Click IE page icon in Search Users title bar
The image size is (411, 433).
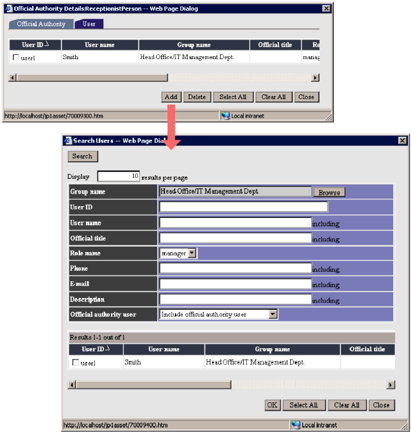(x=68, y=140)
